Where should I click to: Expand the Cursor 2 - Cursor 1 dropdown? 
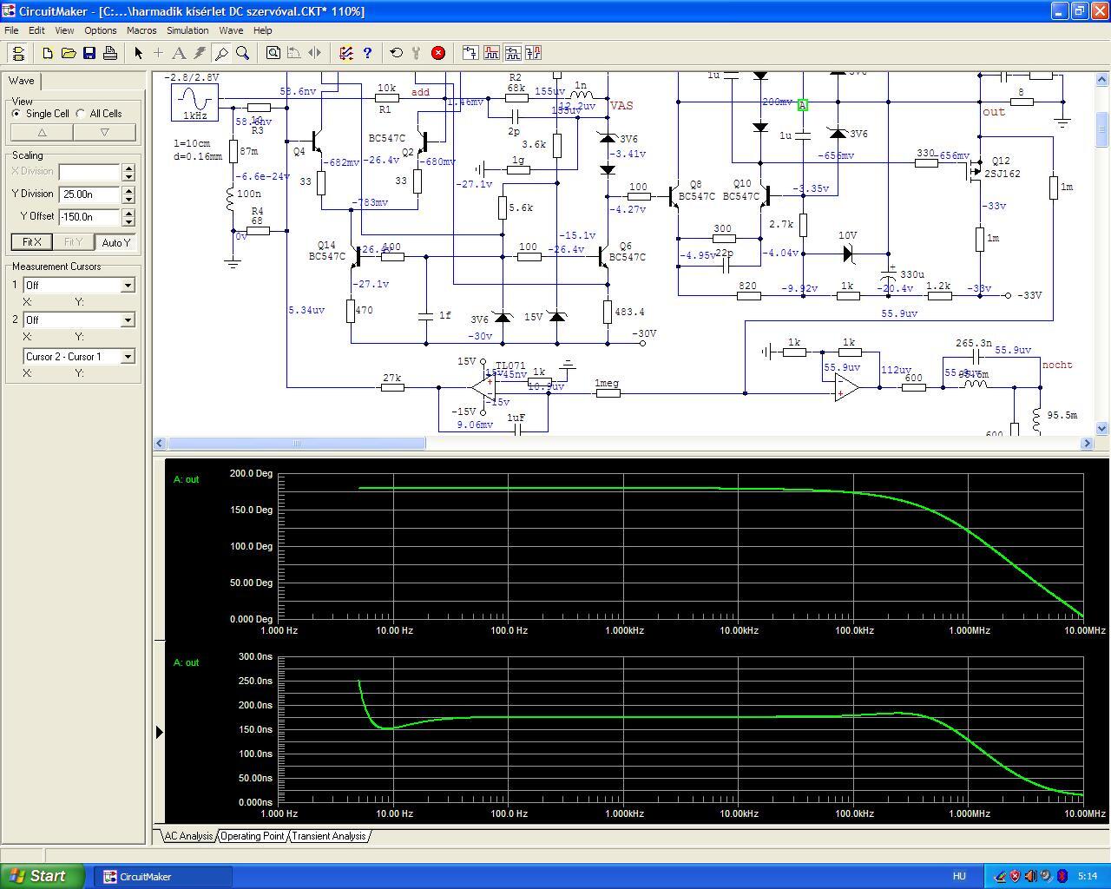click(x=127, y=356)
